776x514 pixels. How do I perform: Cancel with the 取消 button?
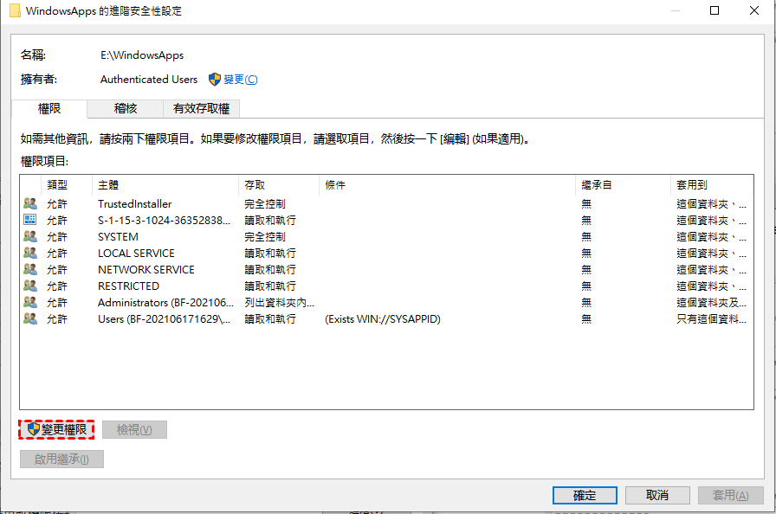pyautogui.click(x=657, y=495)
